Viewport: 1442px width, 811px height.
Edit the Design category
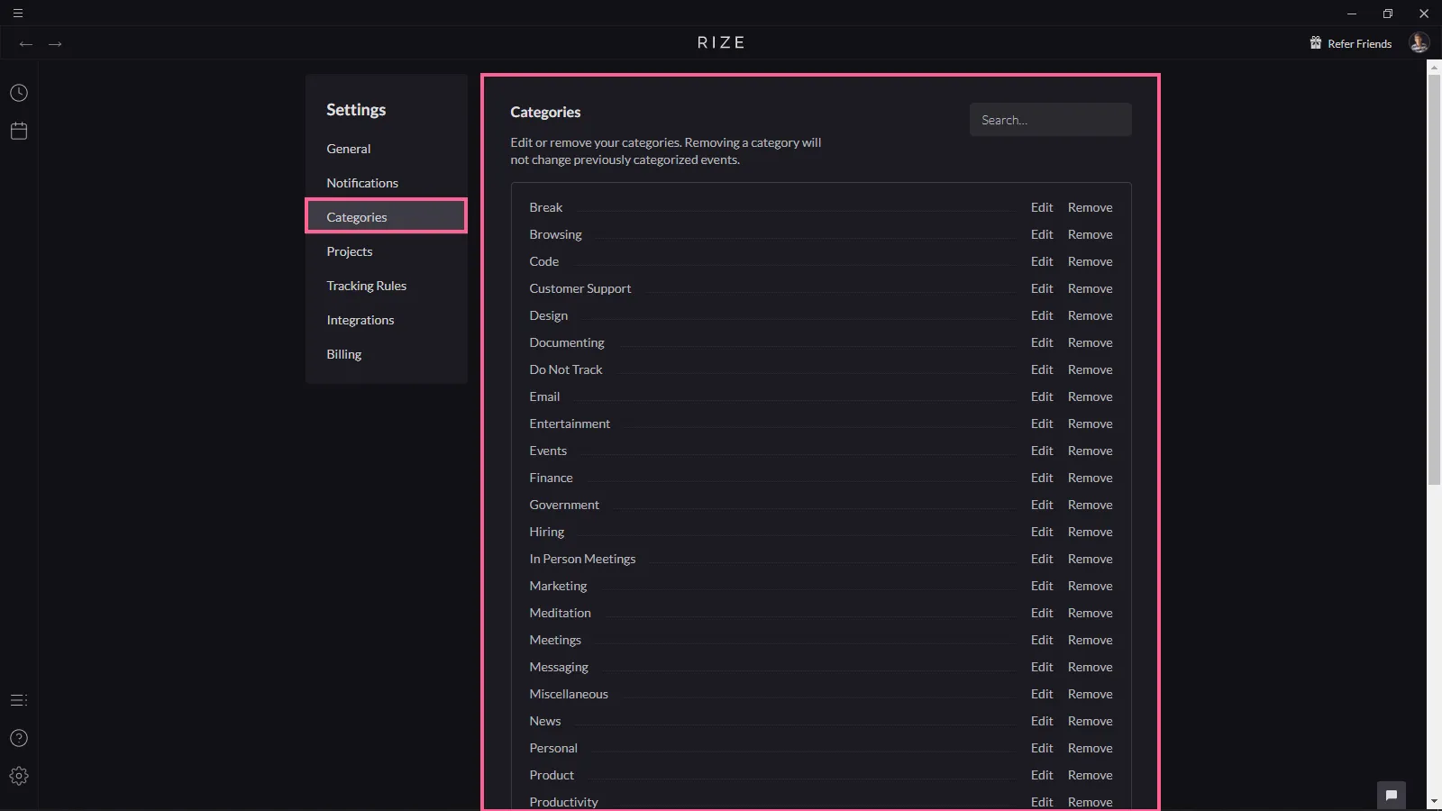1042,315
